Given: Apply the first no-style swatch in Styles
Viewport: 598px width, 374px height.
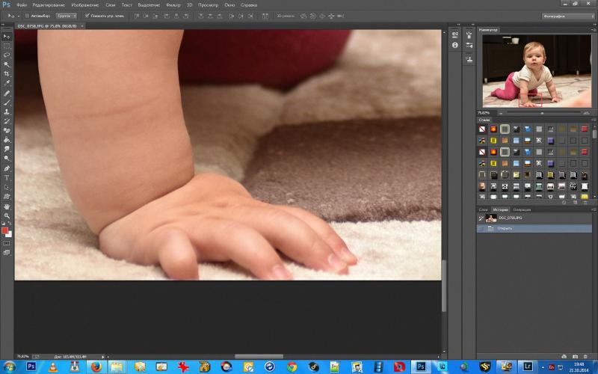Looking at the screenshot, I should 482,129.
